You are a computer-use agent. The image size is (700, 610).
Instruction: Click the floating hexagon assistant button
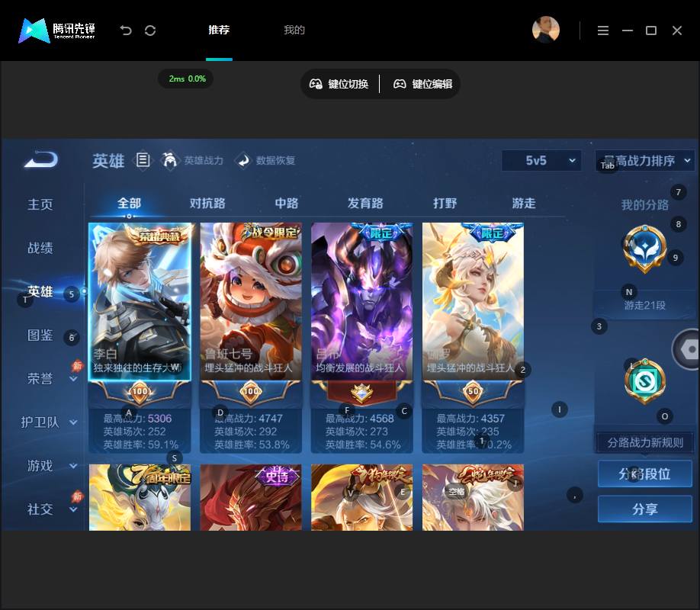tap(688, 349)
